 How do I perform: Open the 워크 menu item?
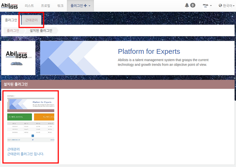pyautogui.click(x=60, y=6)
